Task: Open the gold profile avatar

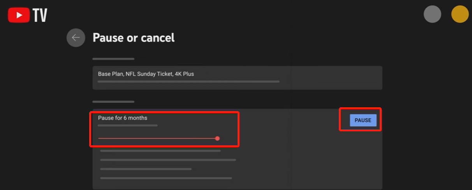Action: tap(460, 14)
